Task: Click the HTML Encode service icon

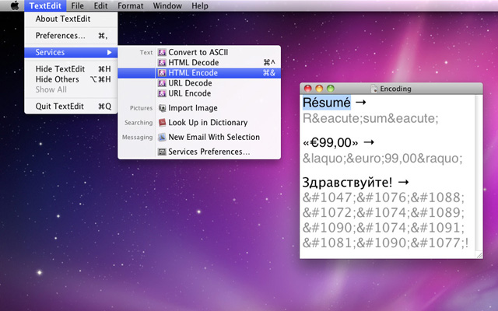Action: click(x=162, y=73)
